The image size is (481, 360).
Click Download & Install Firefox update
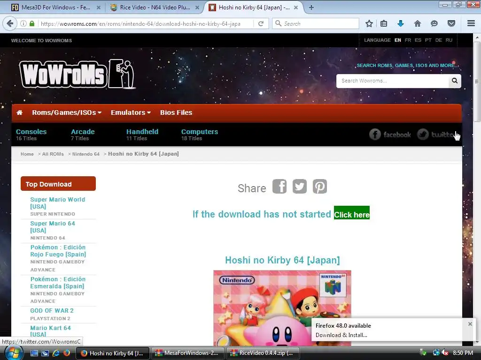(x=341, y=335)
